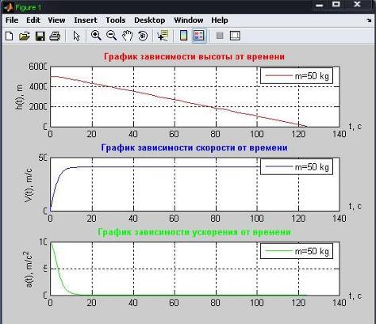The height and width of the screenshot is (324, 376).
Task: Select the Pan hand tool
Action: click(x=127, y=36)
